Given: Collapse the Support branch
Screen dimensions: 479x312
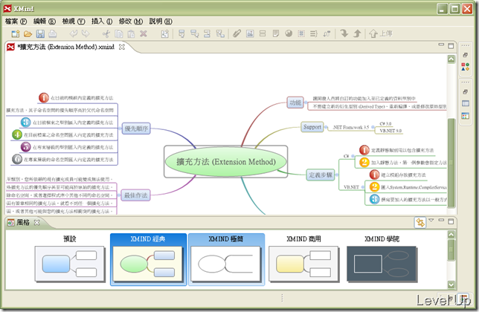Looking at the screenshot, I should click(x=326, y=127).
